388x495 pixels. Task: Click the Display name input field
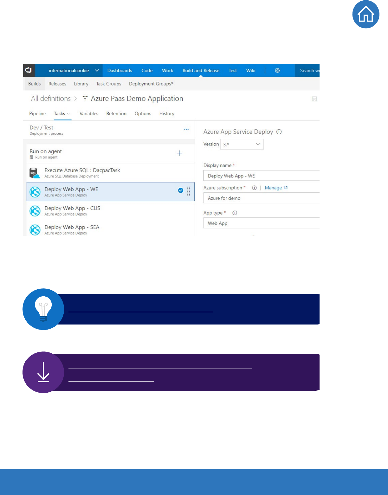click(x=262, y=176)
